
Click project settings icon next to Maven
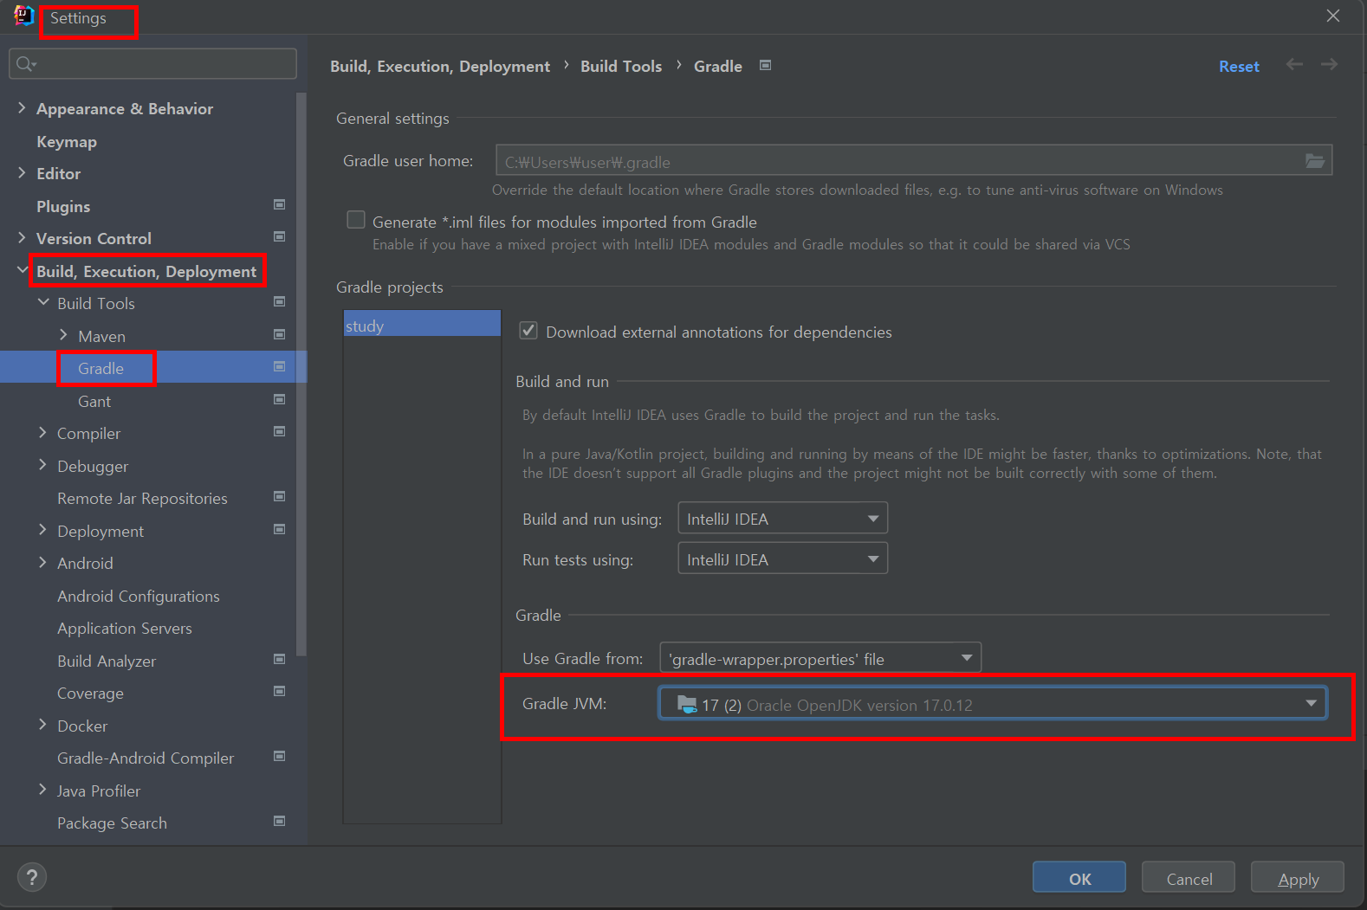(x=279, y=334)
